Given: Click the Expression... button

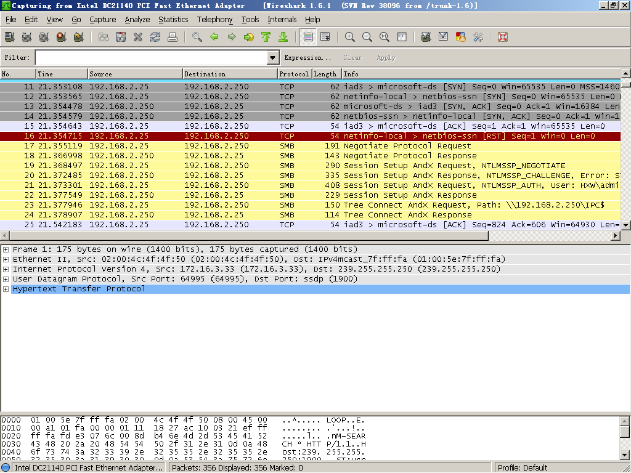Looking at the screenshot, I should coord(307,57).
